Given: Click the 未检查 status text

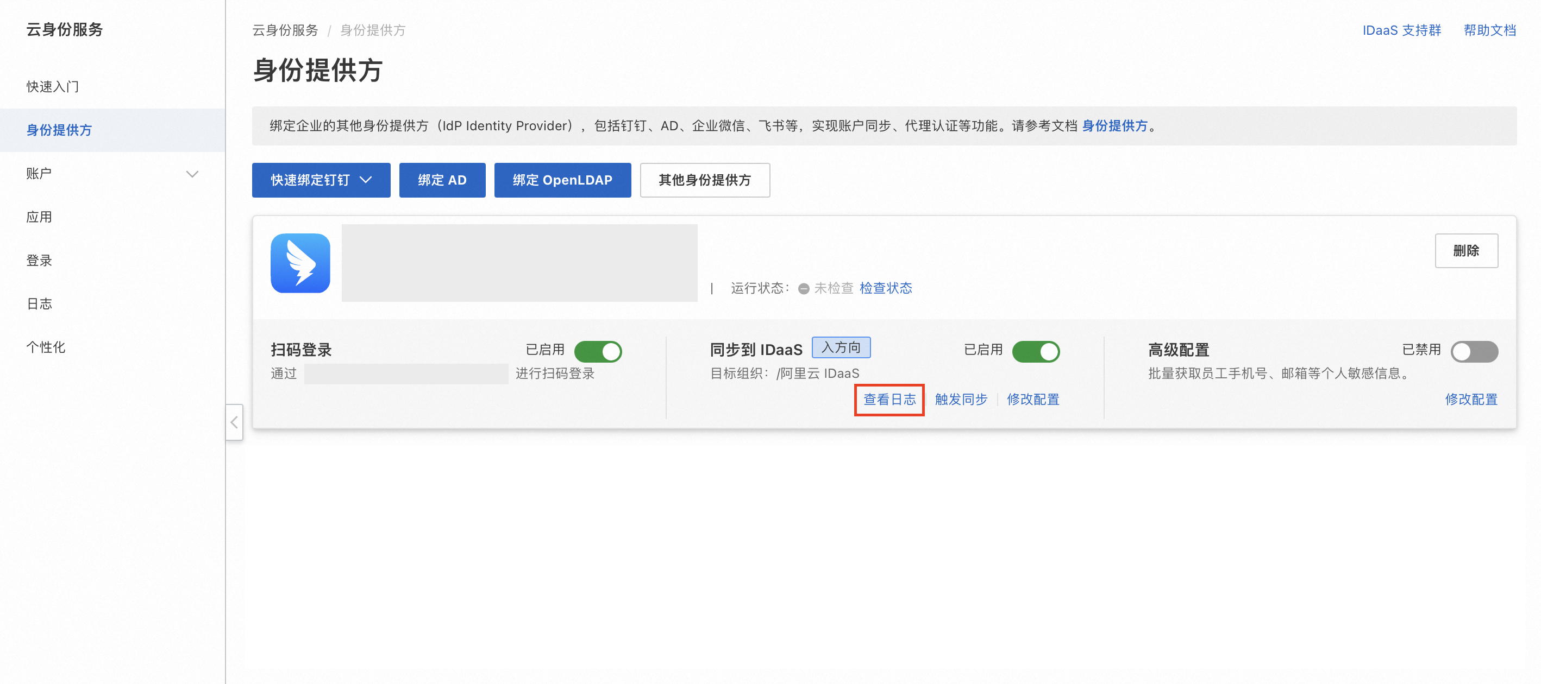Looking at the screenshot, I should pyautogui.click(x=834, y=288).
